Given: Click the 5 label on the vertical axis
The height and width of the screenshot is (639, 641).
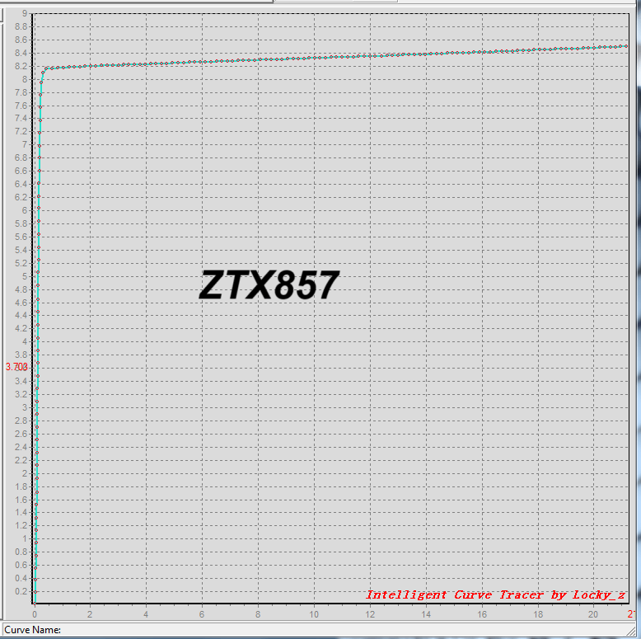Looking at the screenshot, I should 25,276.
